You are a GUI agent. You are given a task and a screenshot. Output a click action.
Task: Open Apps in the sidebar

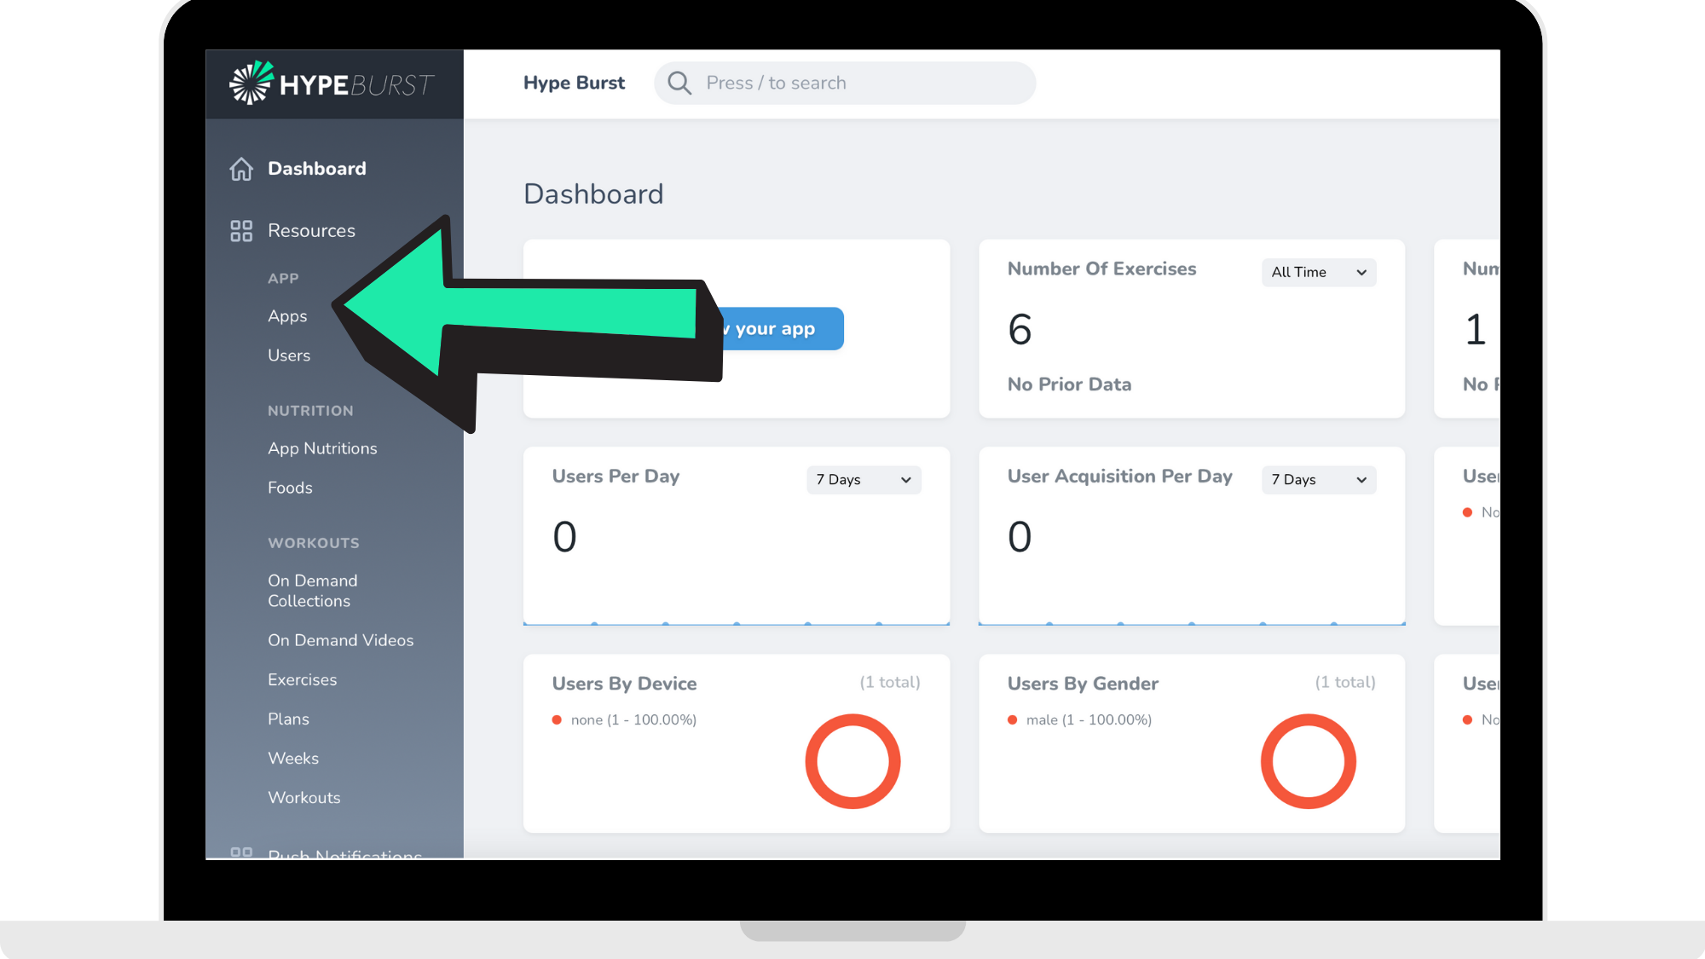click(287, 316)
